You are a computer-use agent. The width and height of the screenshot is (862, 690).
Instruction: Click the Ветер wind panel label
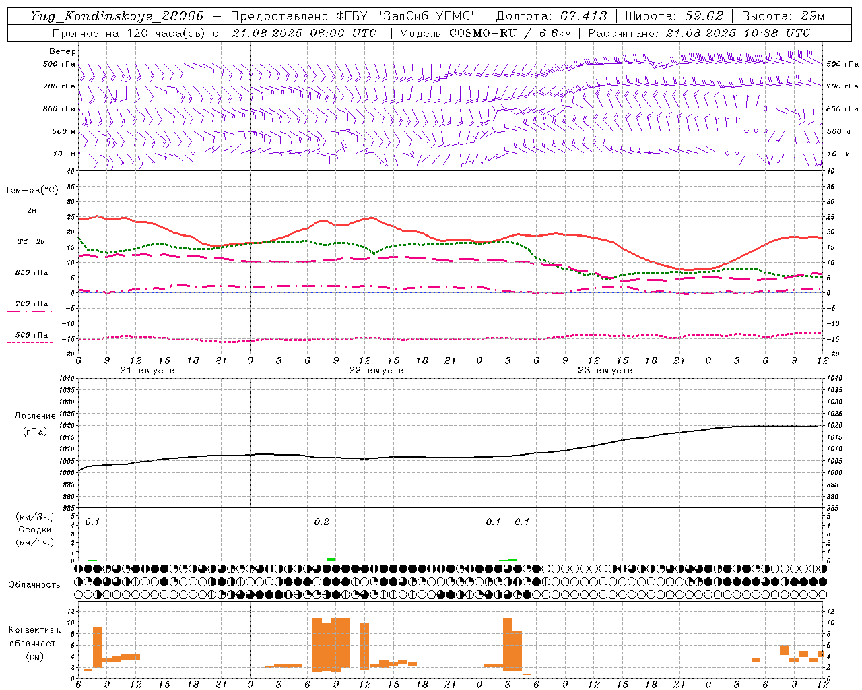click(63, 51)
